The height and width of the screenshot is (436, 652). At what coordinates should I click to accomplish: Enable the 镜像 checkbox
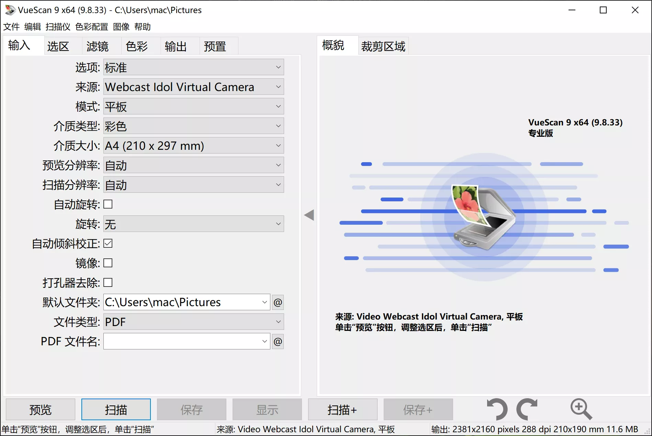(108, 263)
